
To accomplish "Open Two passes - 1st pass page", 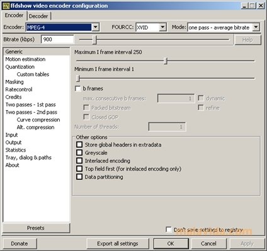I will (31, 104).
